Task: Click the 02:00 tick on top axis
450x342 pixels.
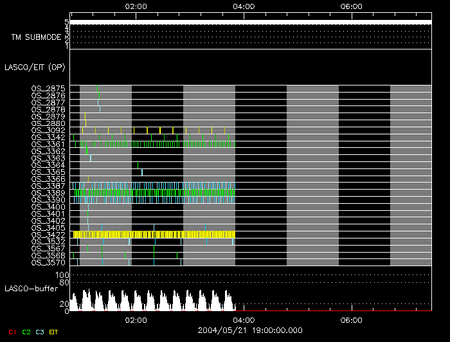Action: coord(136,6)
